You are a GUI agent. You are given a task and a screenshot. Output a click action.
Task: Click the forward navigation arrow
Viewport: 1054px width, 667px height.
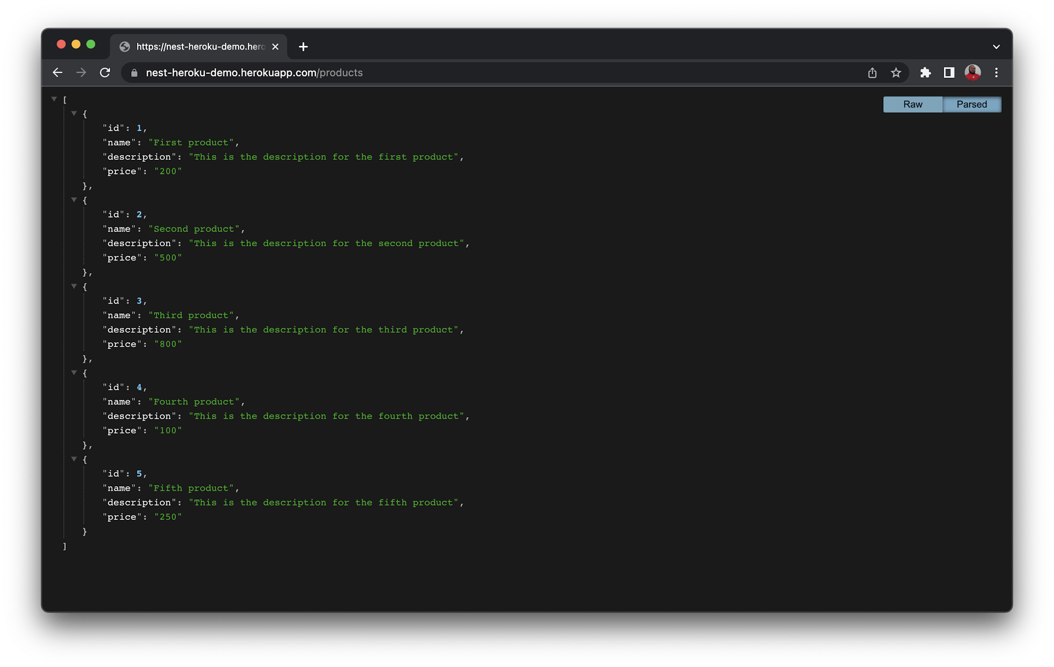click(81, 72)
